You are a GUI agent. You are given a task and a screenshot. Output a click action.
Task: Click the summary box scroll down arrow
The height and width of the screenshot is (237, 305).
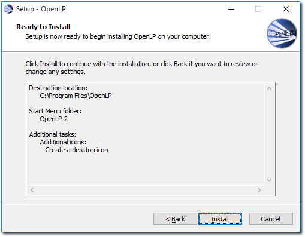pyautogui.click(x=269, y=180)
